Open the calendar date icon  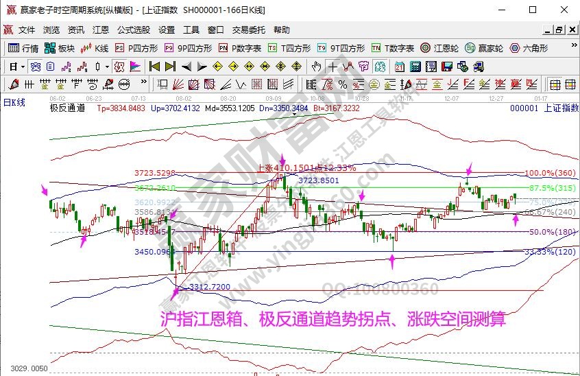pos(399,67)
